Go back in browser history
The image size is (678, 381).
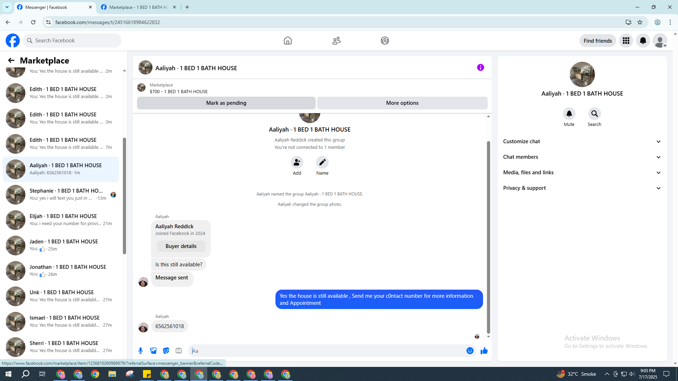click(8, 22)
